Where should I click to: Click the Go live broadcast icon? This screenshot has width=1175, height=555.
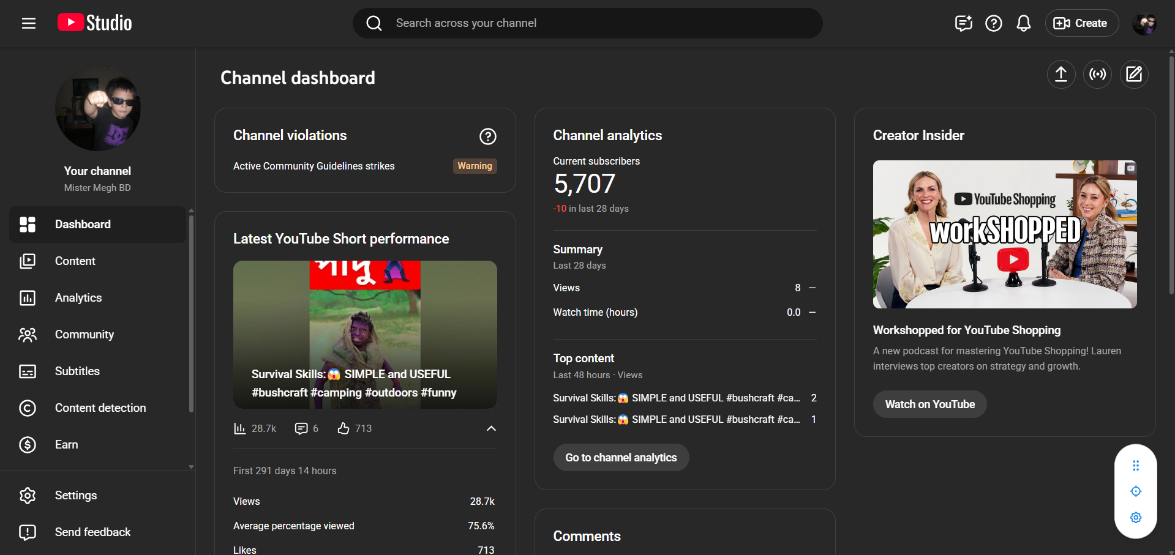point(1098,74)
